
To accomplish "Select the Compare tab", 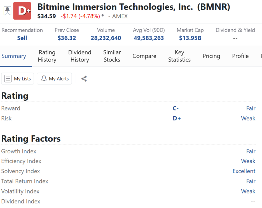I will pos(144,56).
